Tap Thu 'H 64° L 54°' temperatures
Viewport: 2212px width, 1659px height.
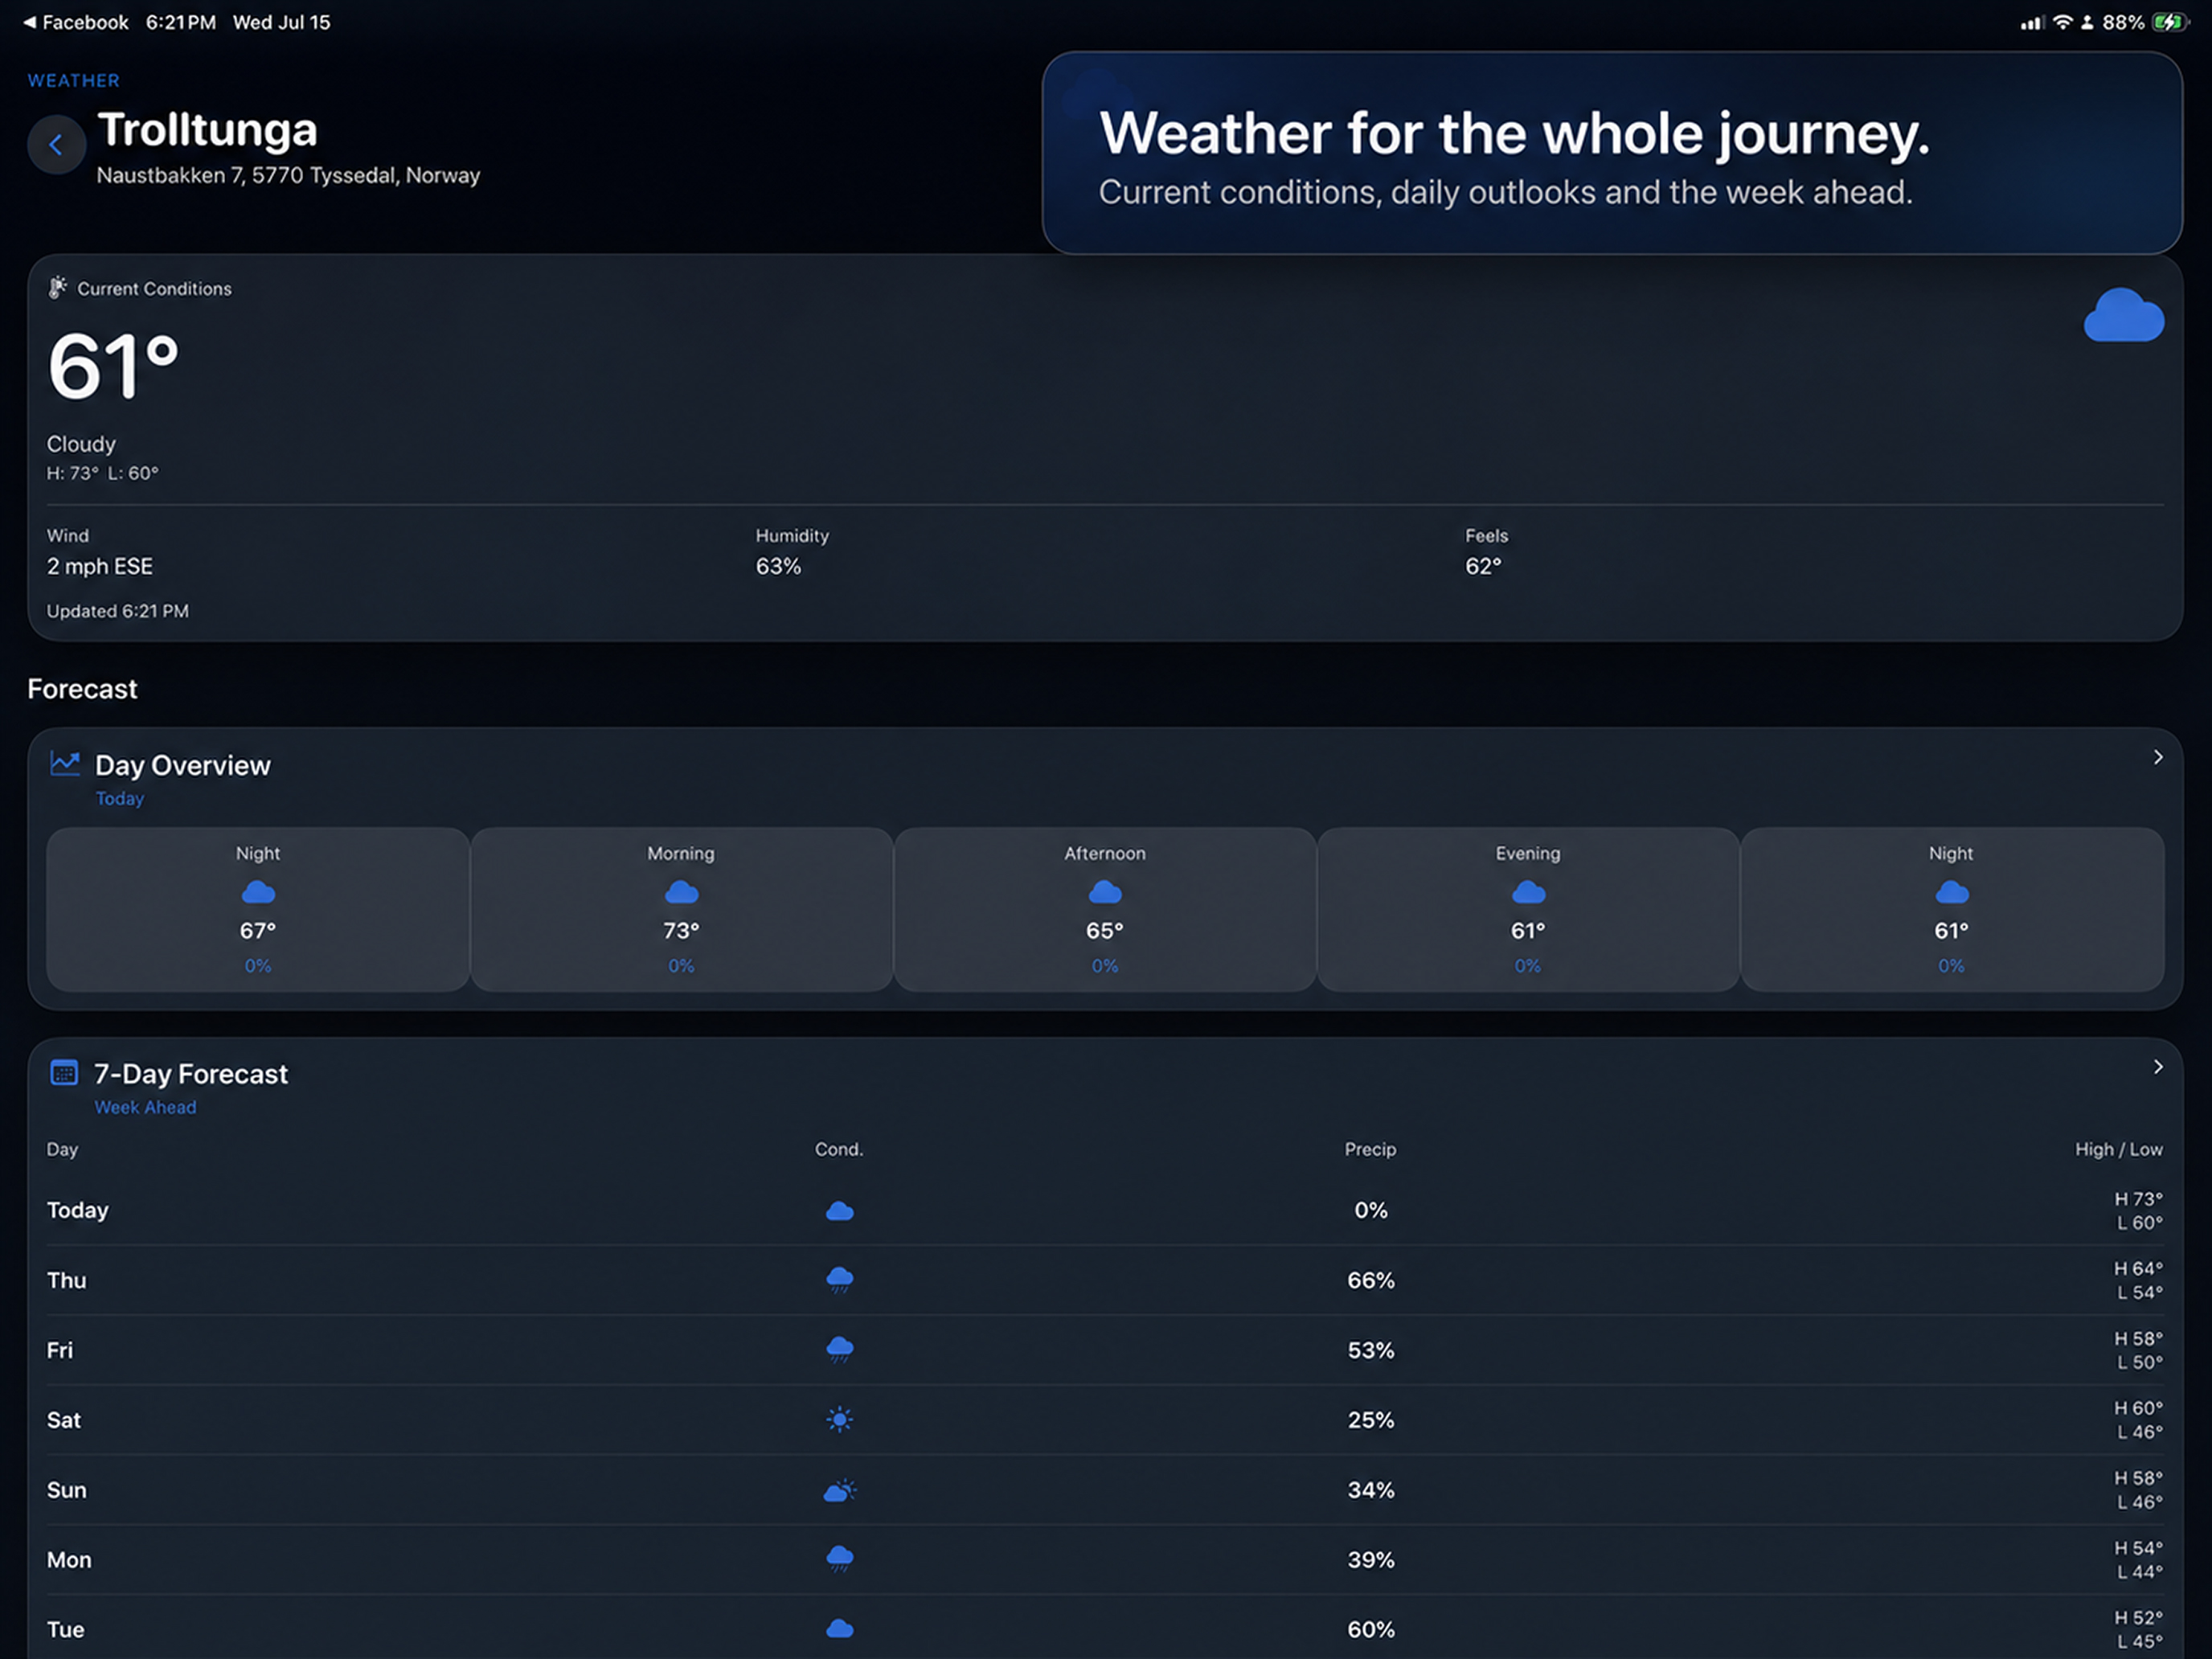click(x=2138, y=1280)
